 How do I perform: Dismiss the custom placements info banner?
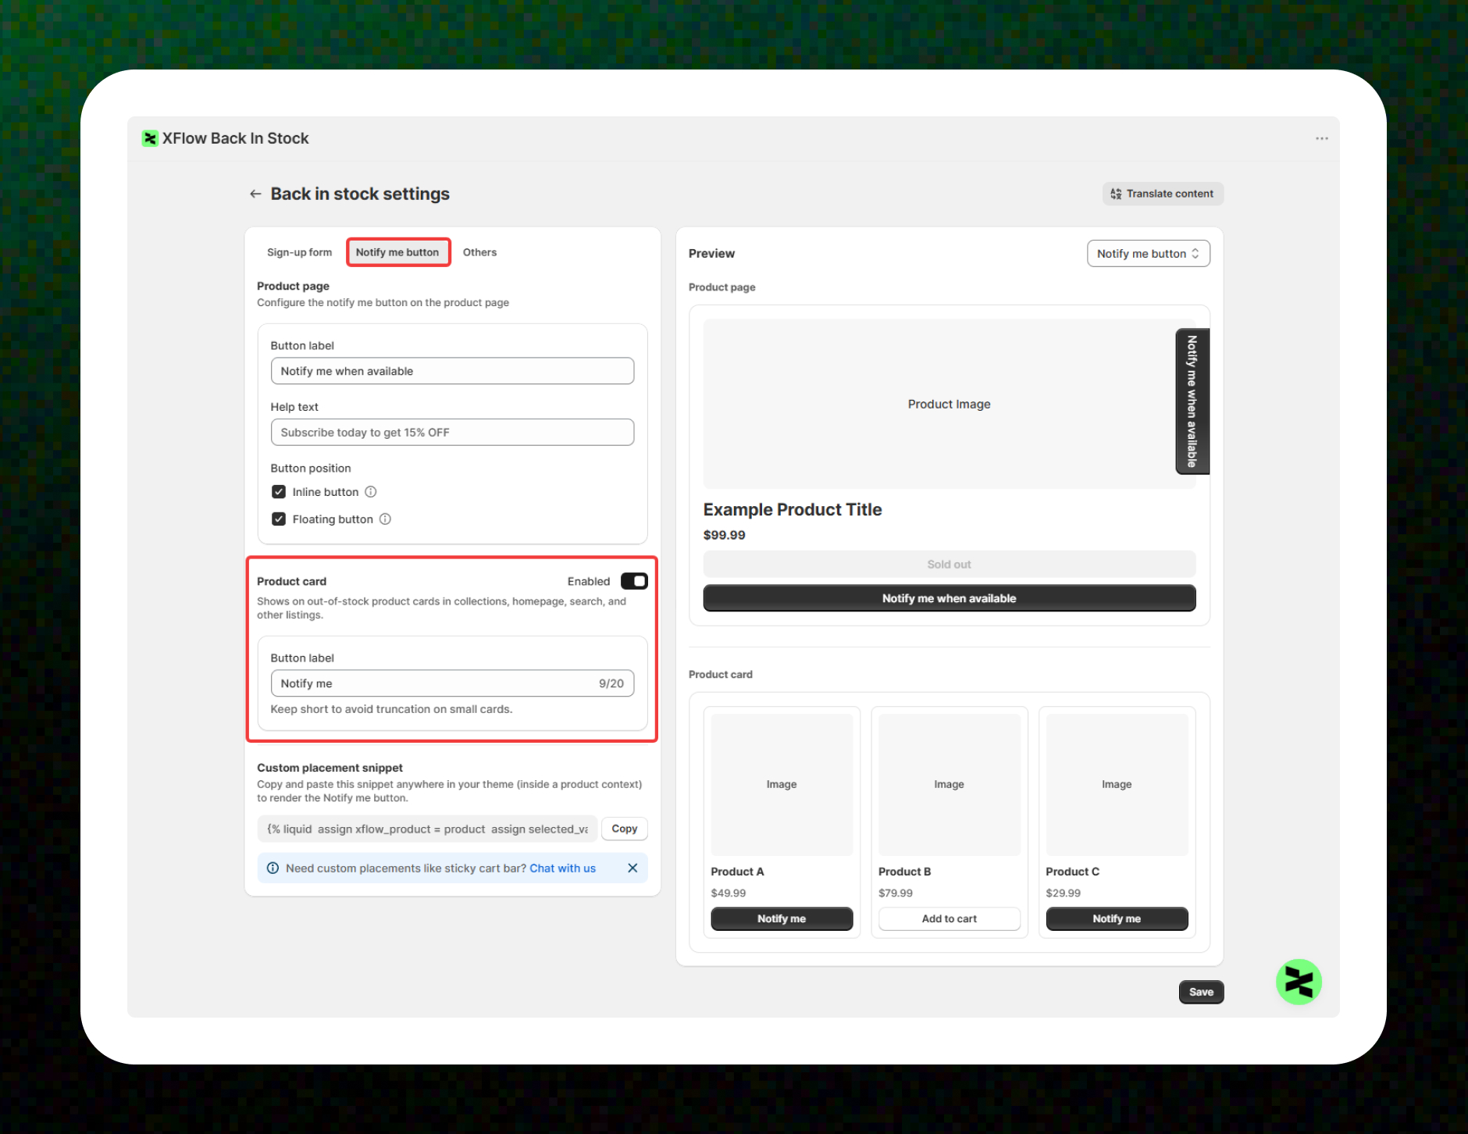(x=632, y=868)
